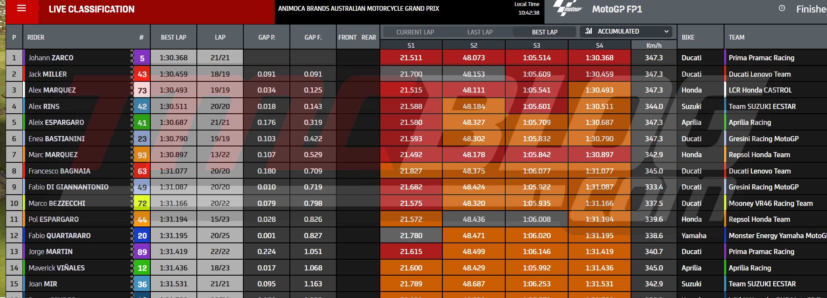This screenshot has width=827, height=298.
Task: Click gap to first 1.163
Action: [x=313, y=284]
